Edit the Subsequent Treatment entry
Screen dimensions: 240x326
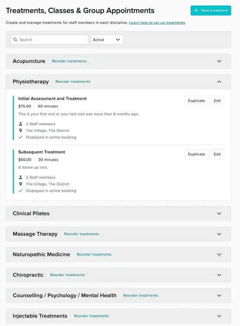tap(217, 154)
